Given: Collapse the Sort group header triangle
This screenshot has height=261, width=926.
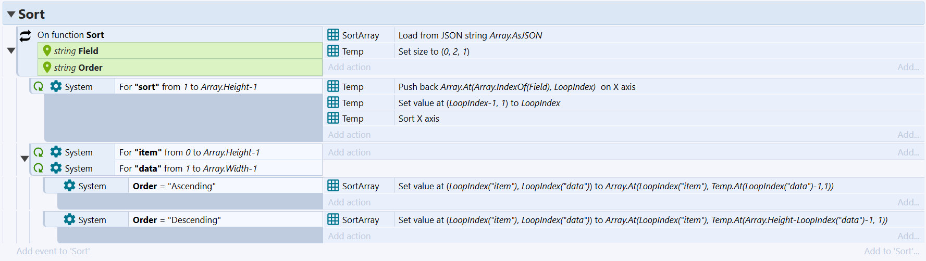Looking at the screenshot, I should click(11, 15).
